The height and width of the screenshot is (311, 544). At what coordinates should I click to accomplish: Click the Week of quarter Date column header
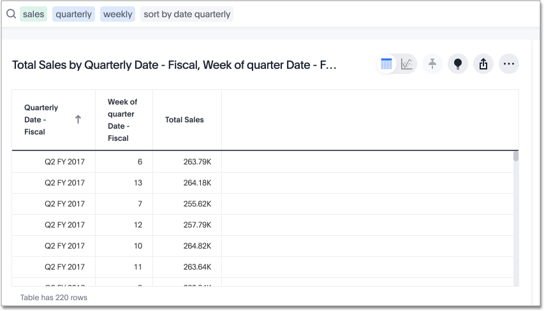pos(121,120)
